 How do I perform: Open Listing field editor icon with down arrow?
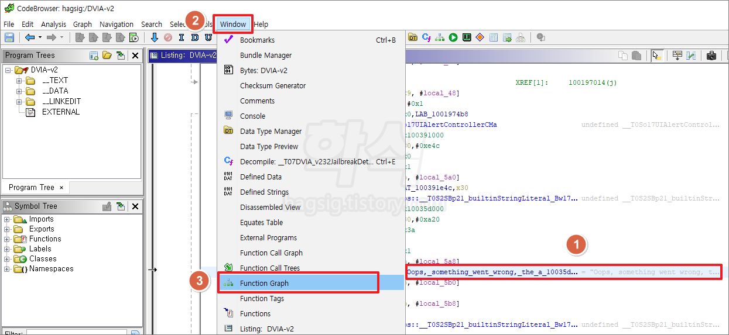tap(677, 56)
